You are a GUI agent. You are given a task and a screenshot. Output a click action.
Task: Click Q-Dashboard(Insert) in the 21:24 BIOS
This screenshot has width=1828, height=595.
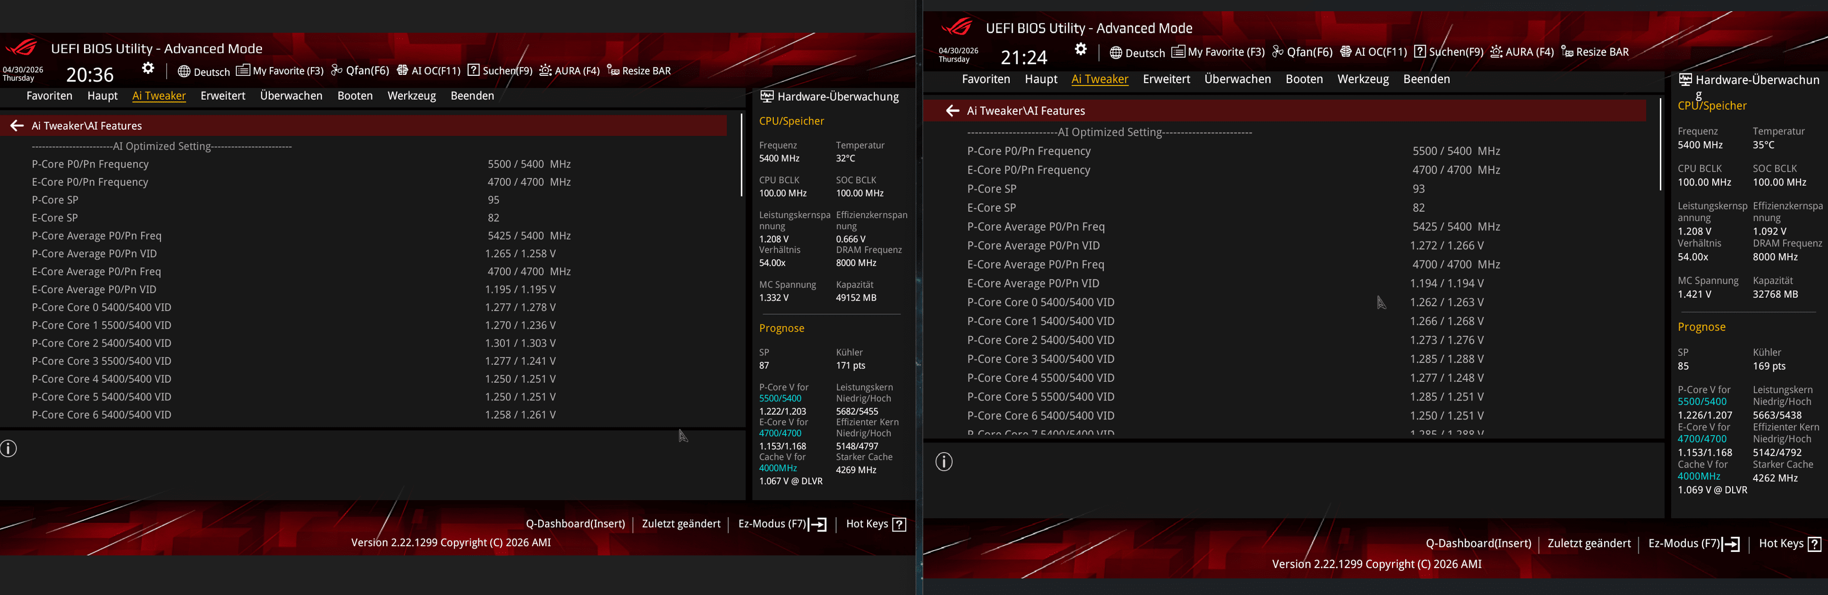(x=1479, y=544)
